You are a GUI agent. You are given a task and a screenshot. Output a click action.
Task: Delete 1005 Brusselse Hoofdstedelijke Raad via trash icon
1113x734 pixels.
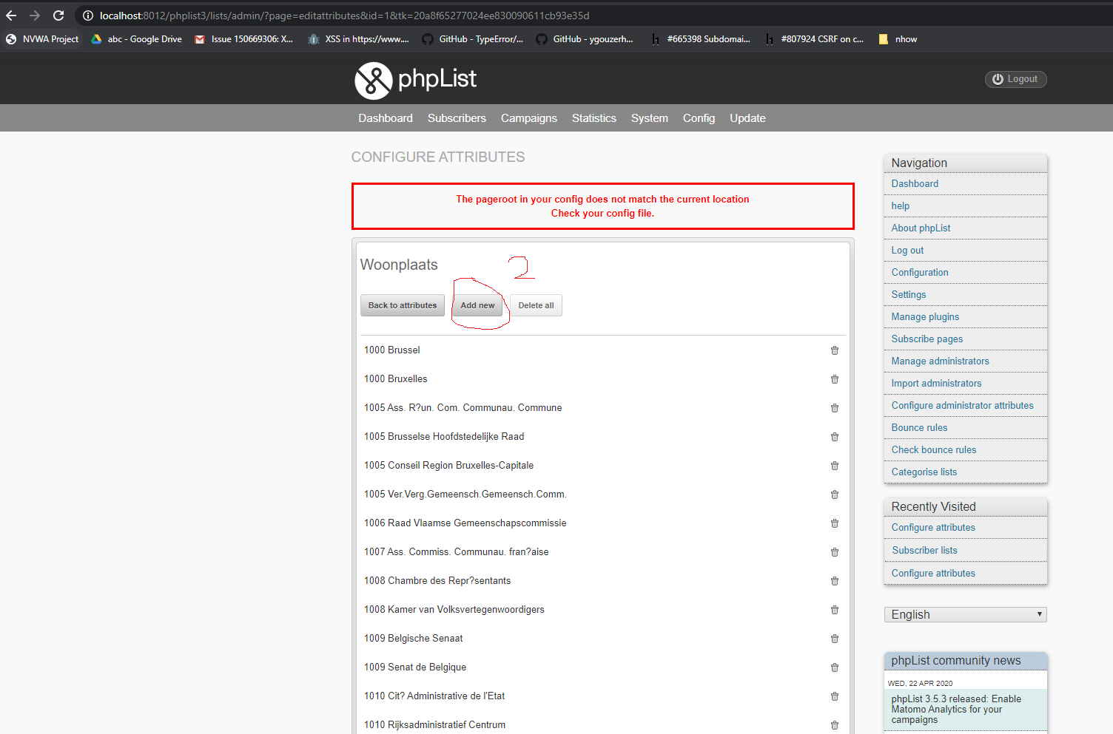(x=834, y=437)
